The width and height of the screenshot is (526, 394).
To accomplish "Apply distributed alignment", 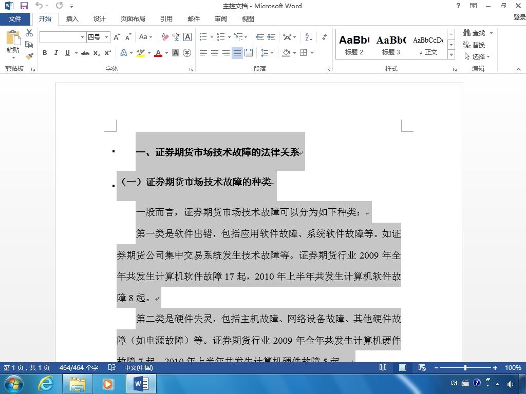I will 249,53.
